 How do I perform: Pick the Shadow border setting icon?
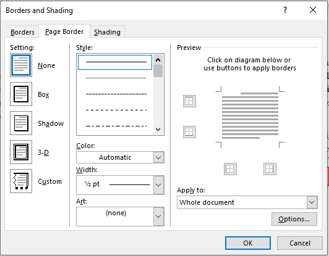[x=21, y=123]
